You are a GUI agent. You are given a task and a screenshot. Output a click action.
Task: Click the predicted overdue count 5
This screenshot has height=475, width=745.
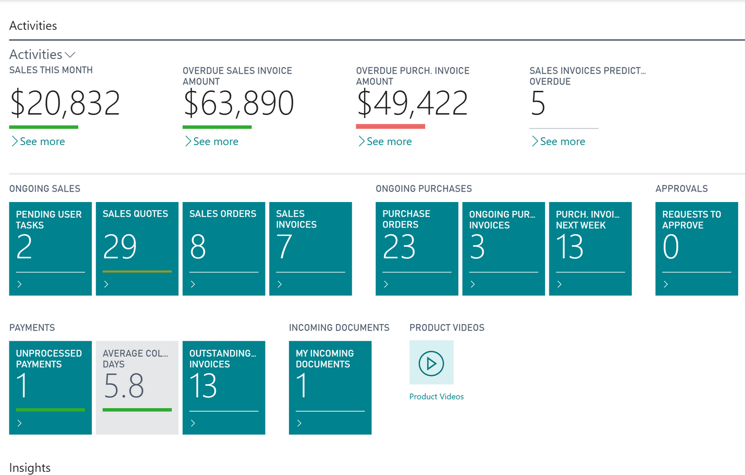coord(538,103)
